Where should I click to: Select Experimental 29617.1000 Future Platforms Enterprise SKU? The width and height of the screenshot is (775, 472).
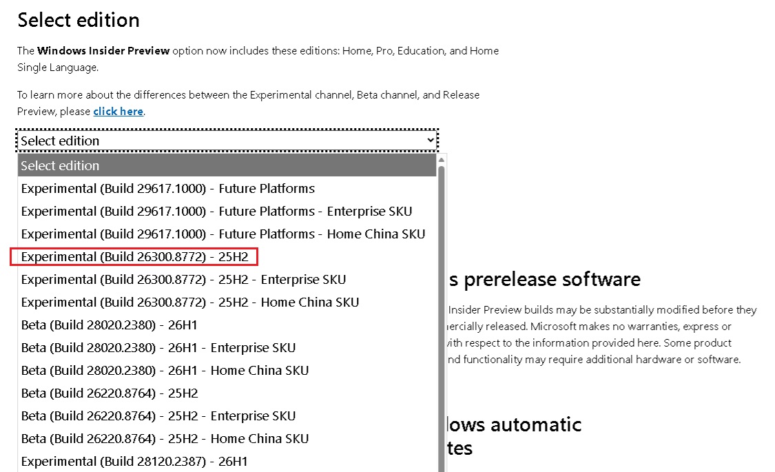pyautogui.click(x=227, y=211)
